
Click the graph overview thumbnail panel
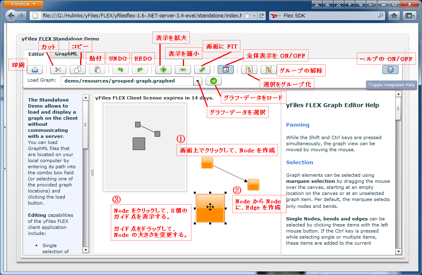tap(145, 148)
